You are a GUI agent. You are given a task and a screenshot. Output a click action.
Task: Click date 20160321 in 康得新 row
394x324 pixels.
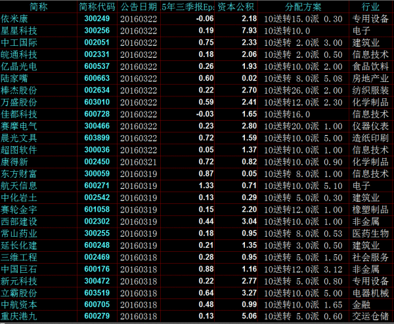pyautogui.click(x=139, y=162)
